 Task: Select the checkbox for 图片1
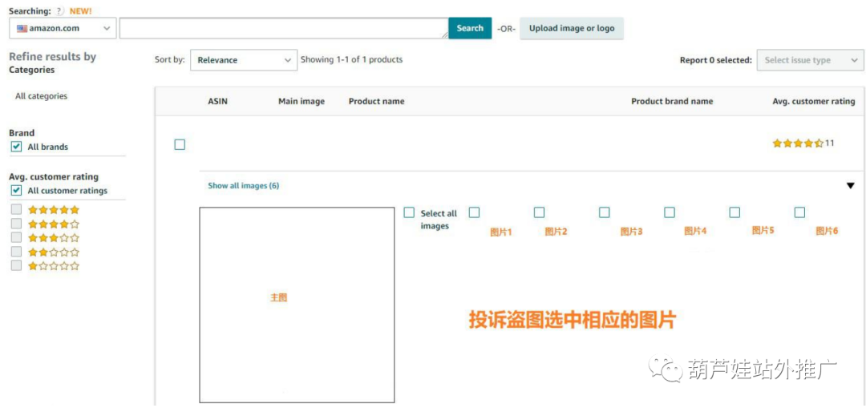474,212
